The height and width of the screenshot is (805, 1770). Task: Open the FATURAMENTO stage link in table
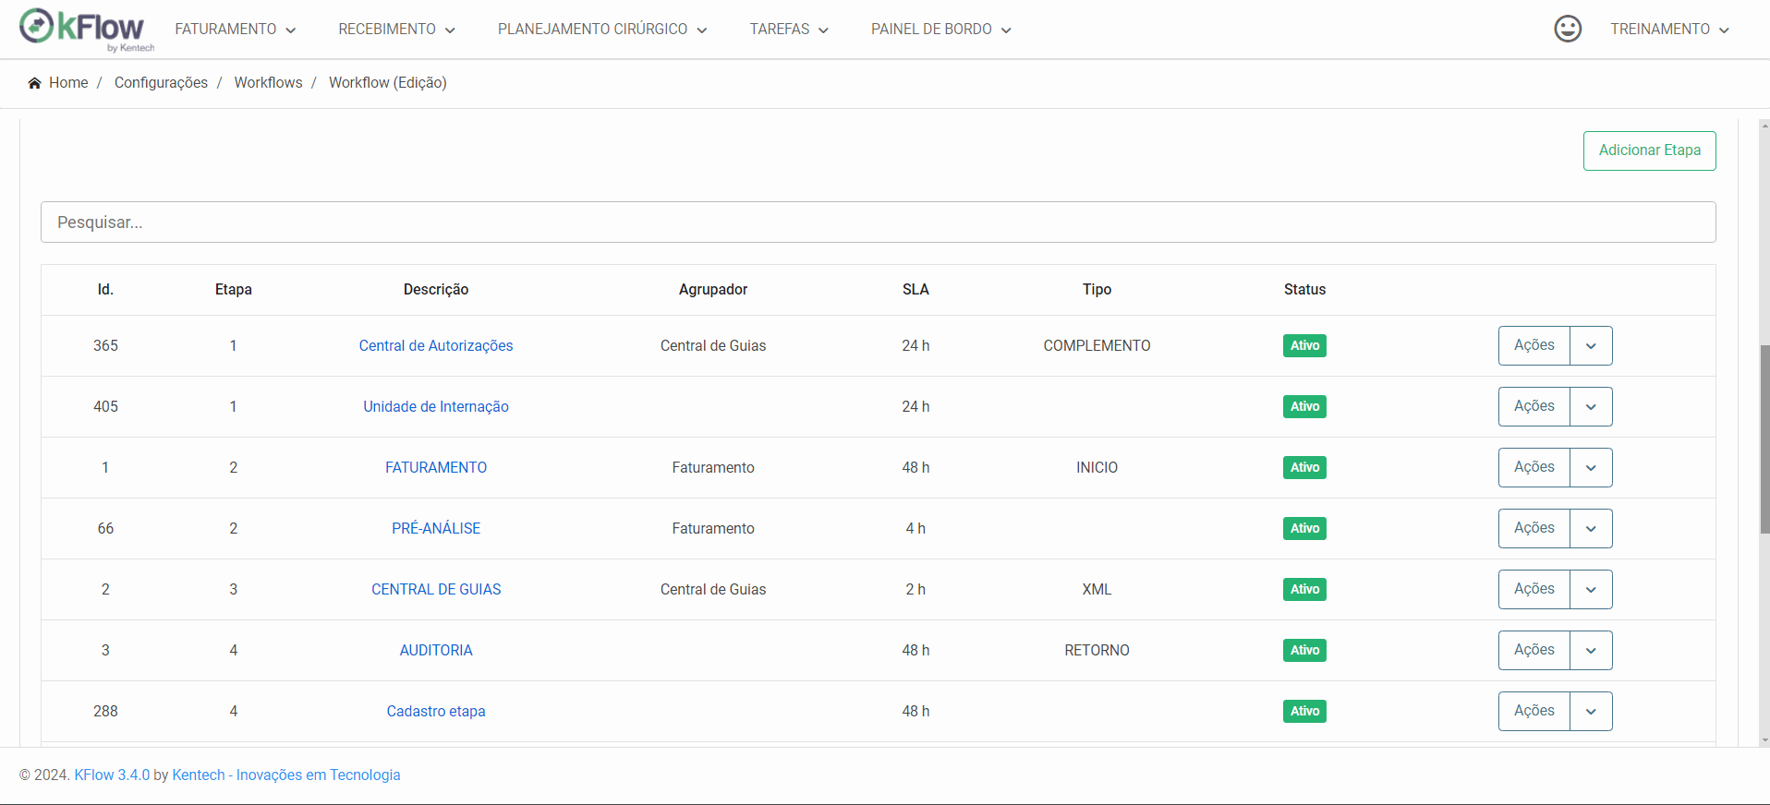pos(436,468)
